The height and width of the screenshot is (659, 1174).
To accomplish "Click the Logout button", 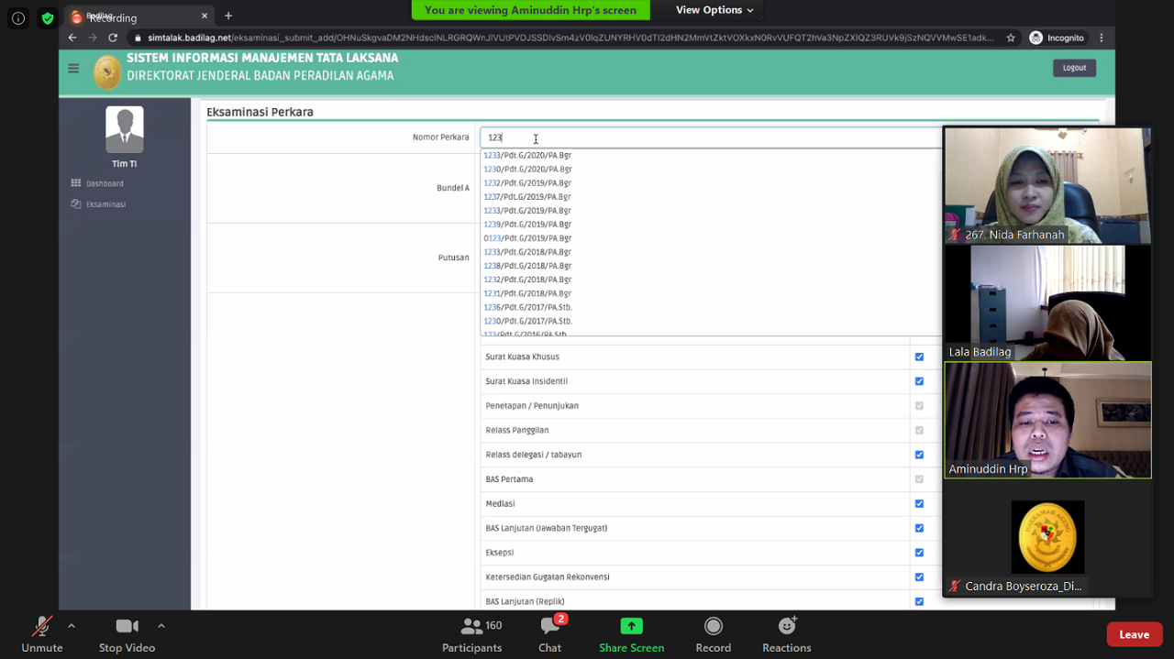I will [x=1074, y=68].
